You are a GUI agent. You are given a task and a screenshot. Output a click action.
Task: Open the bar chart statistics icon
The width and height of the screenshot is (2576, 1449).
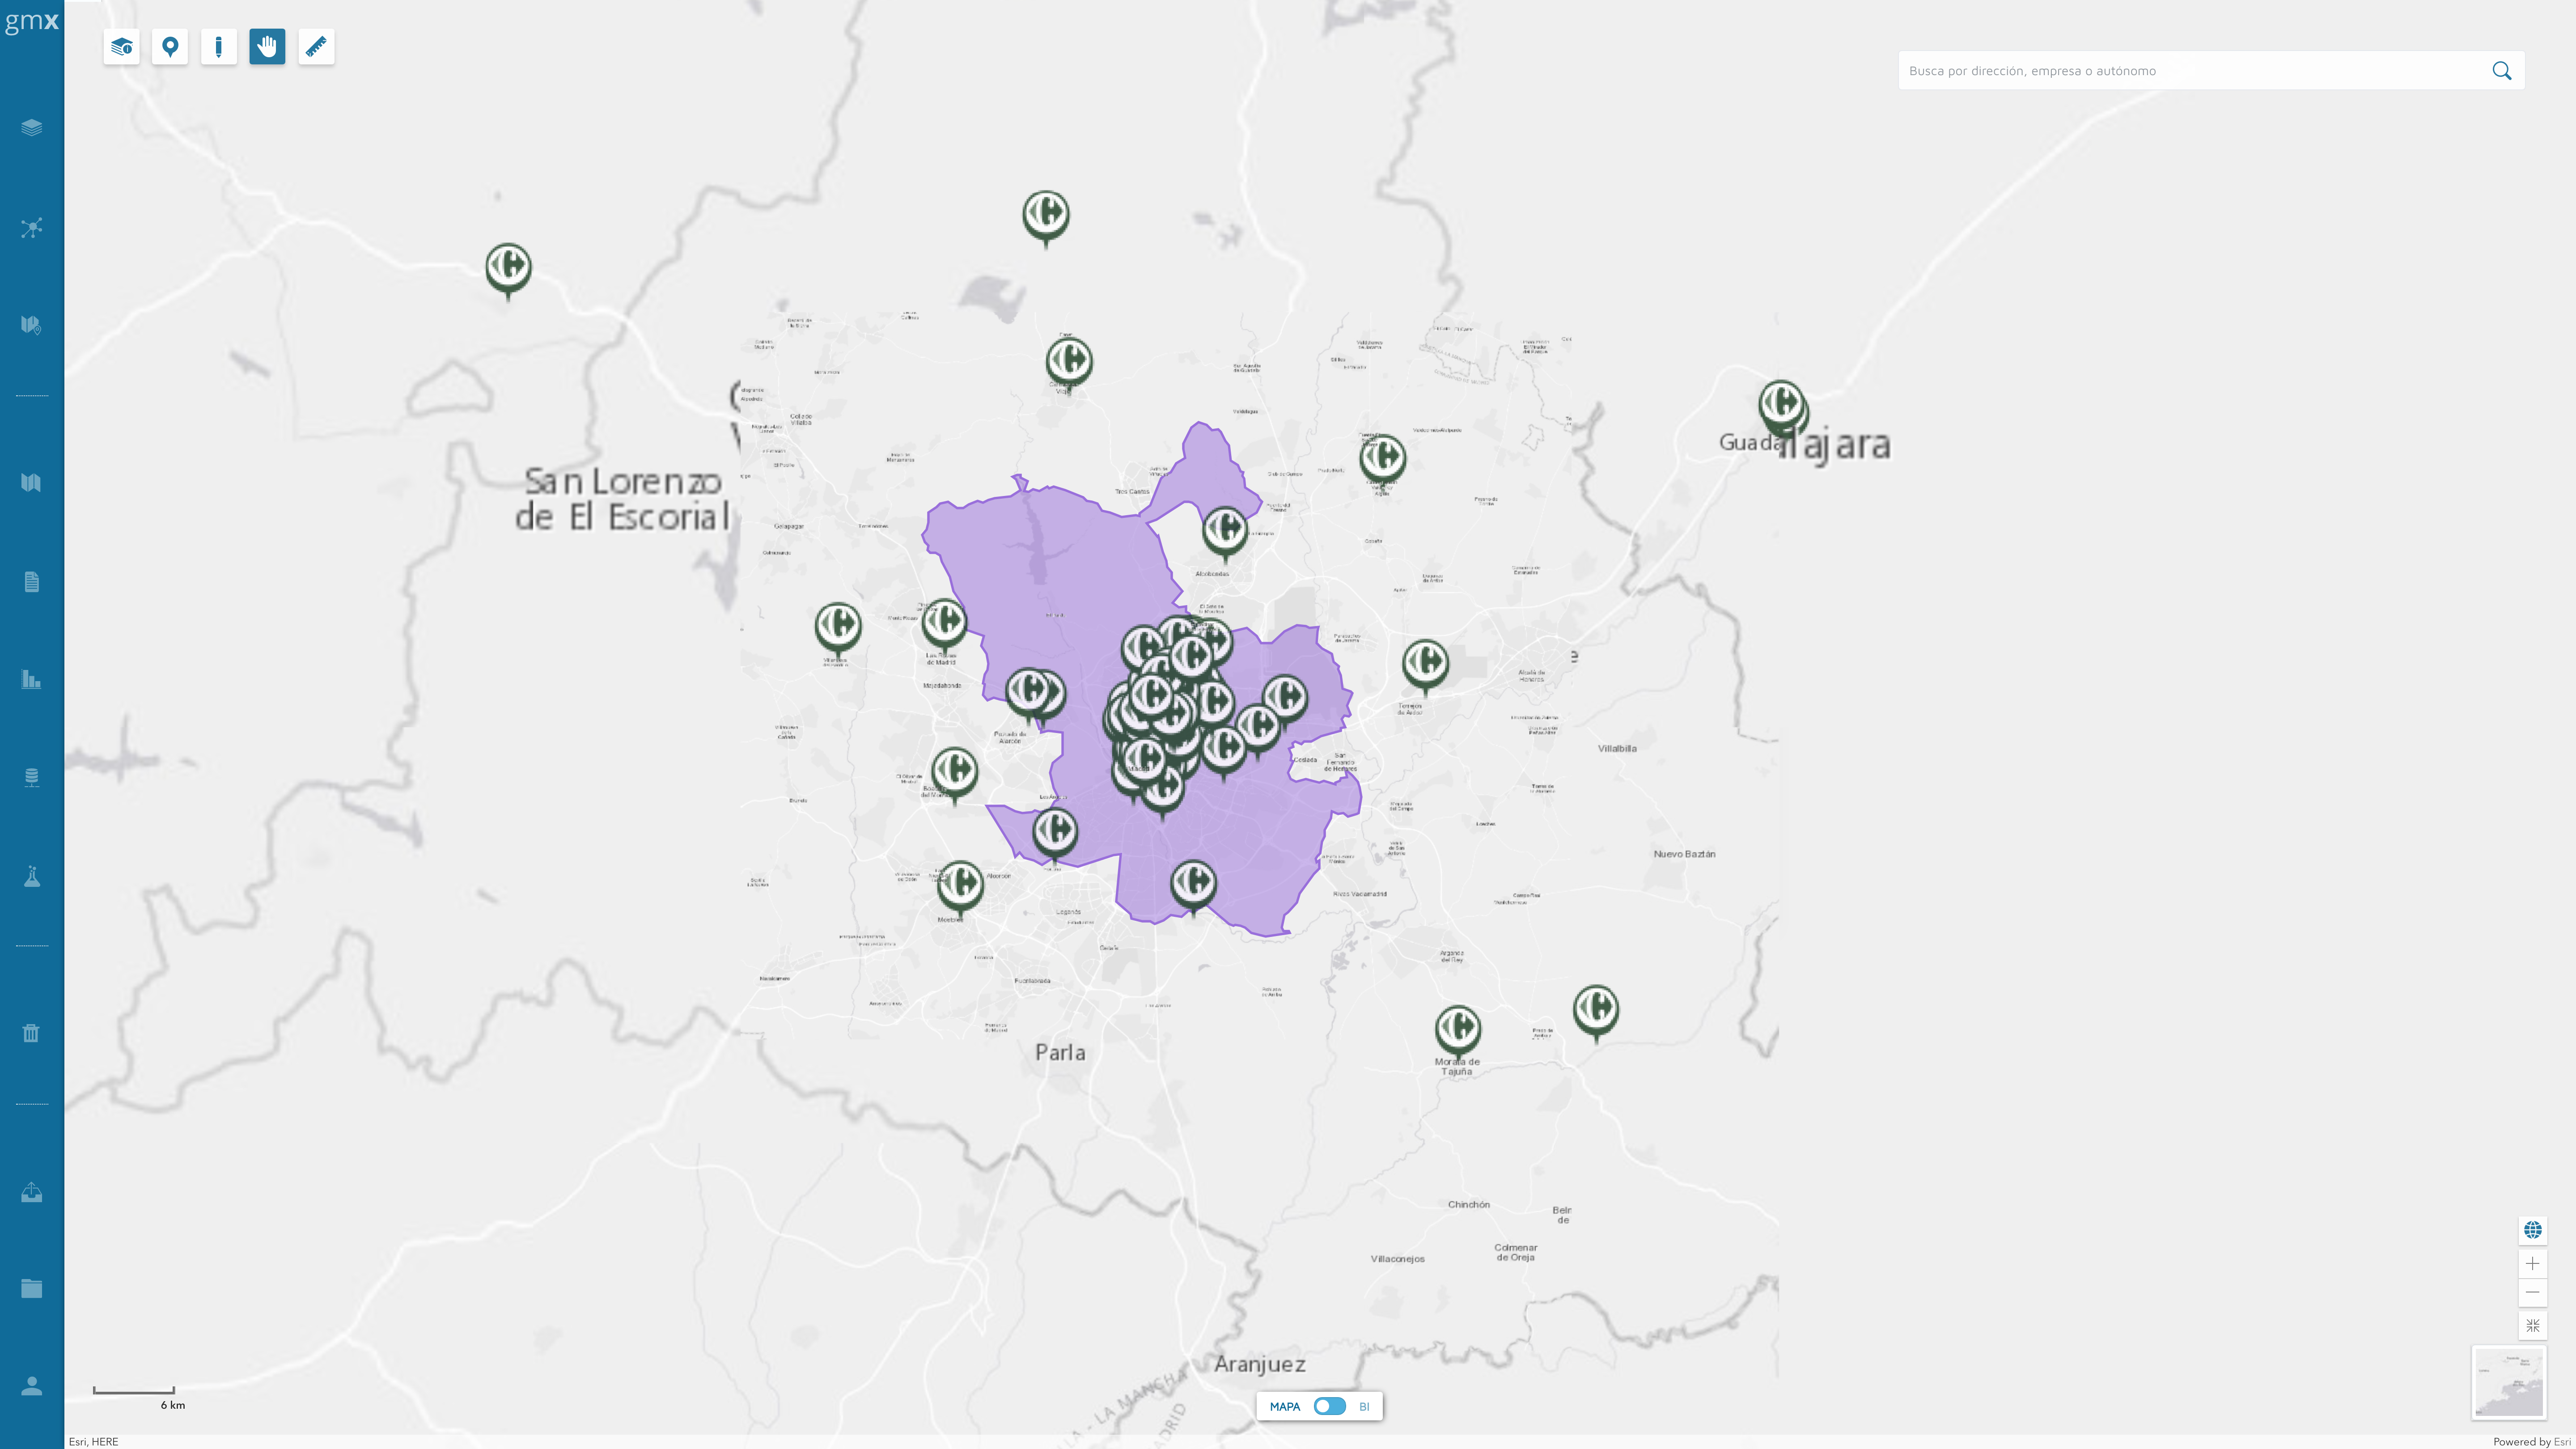coord(31,680)
